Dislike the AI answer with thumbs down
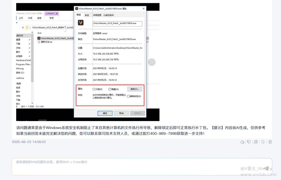 [x=249, y=142]
